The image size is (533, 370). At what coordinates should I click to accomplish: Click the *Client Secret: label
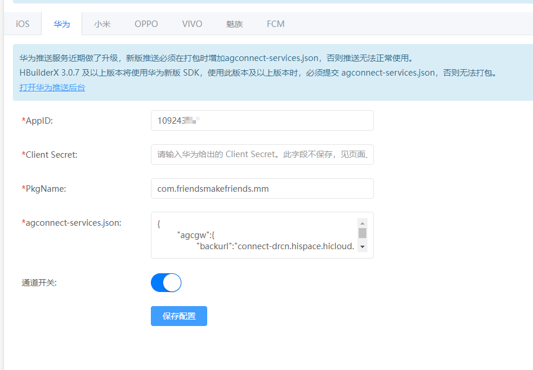50,154
